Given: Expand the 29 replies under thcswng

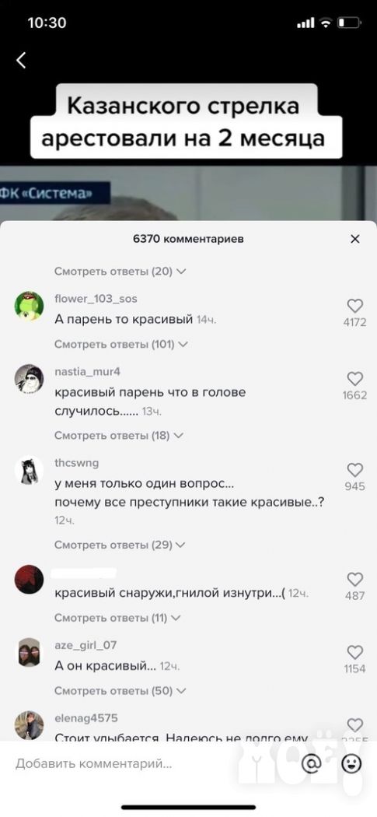Looking at the screenshot, I should click(120, 545).
